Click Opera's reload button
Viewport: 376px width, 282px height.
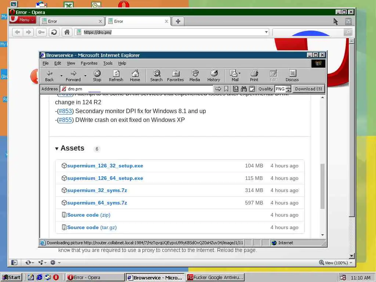pos(54,32)
